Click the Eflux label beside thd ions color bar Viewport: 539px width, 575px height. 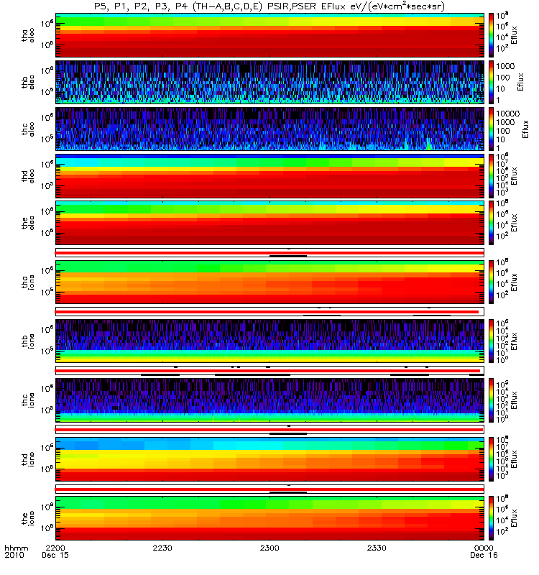514,459
